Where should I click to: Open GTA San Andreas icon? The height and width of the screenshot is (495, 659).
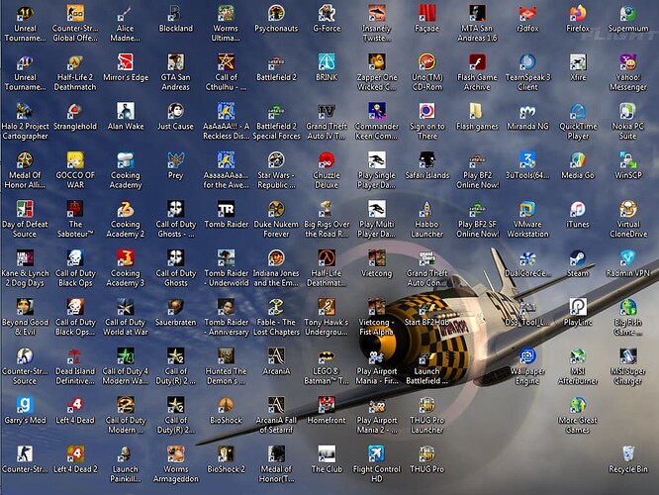click(x=176, y=73)
